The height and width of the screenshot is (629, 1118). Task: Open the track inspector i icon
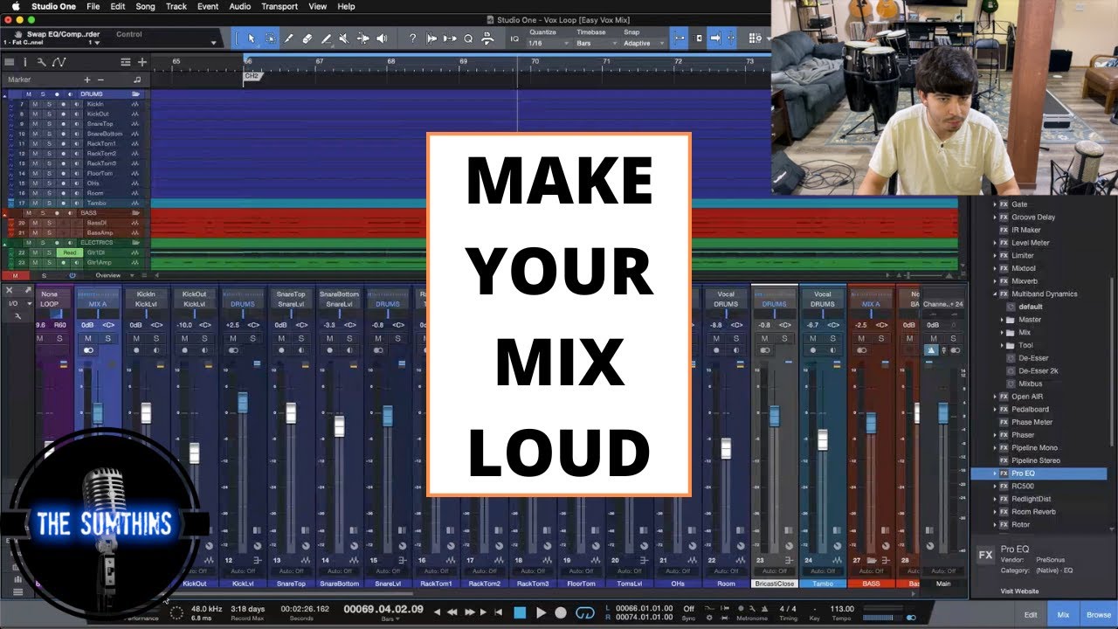[x=24, y=62]
